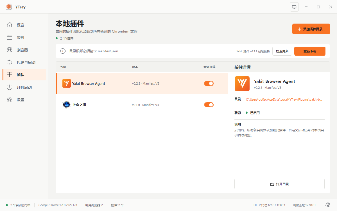Open the 开机启动 page

(25, 87)
